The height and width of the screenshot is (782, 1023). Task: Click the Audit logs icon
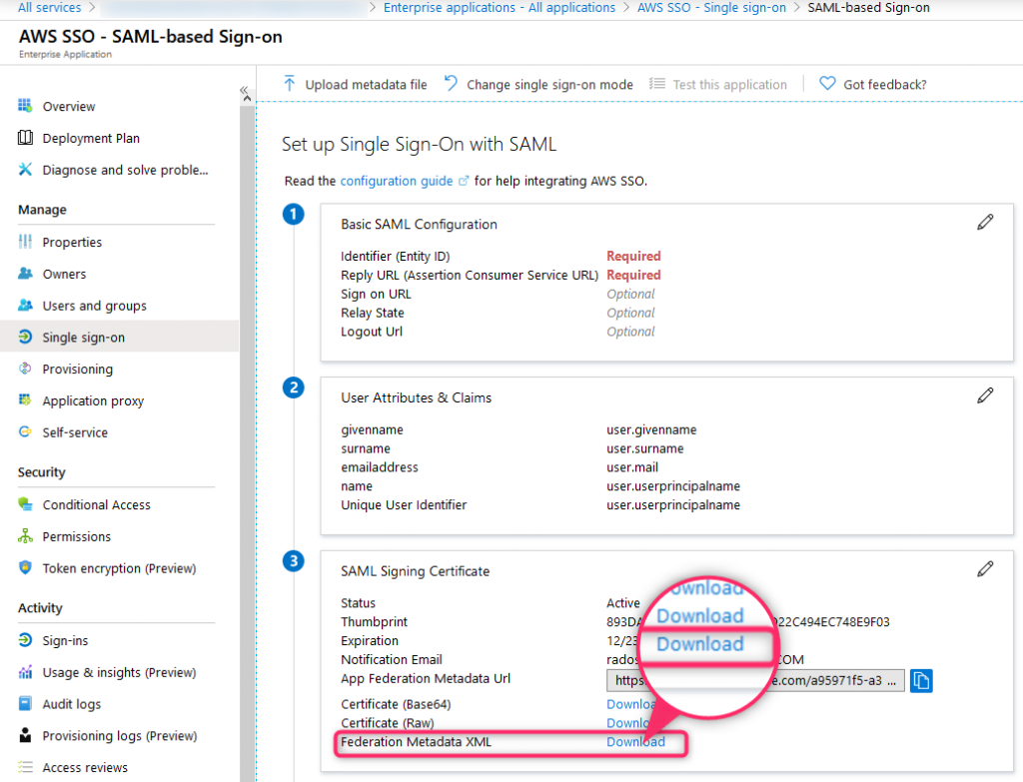tap(25, 704)
